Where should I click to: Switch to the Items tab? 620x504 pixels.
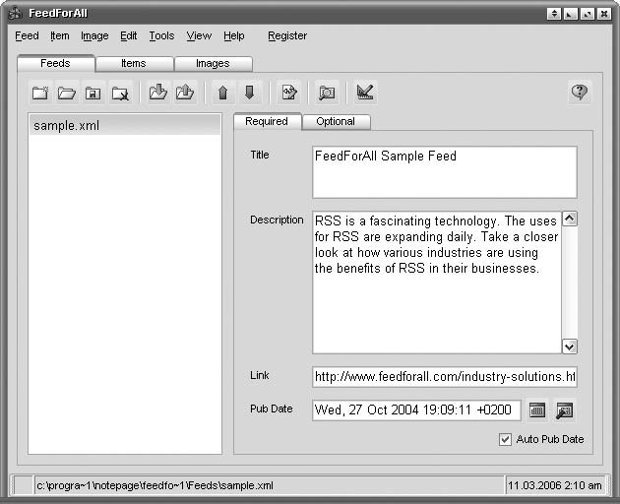(134, 63)
